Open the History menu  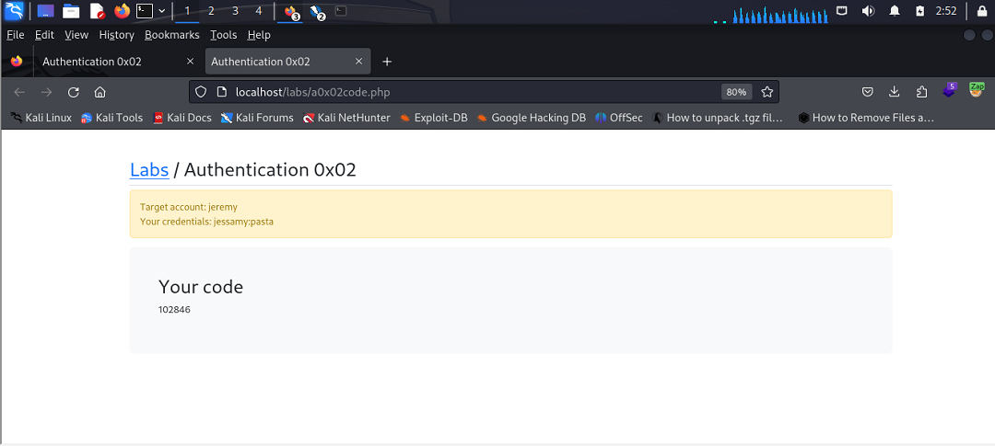point(117,35)
